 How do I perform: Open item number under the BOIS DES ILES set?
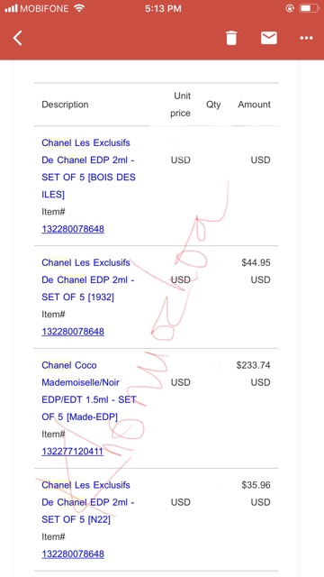pos(73,229)
